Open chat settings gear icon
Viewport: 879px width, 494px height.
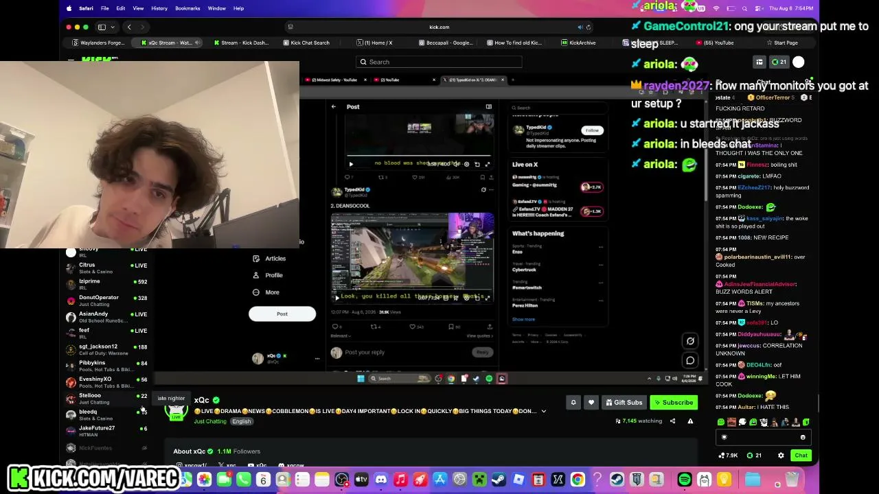pos(781,456)
